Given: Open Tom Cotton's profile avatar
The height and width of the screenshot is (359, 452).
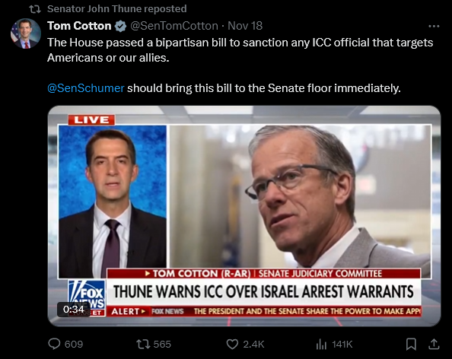Looking at the screenshot, I should 26,33.
